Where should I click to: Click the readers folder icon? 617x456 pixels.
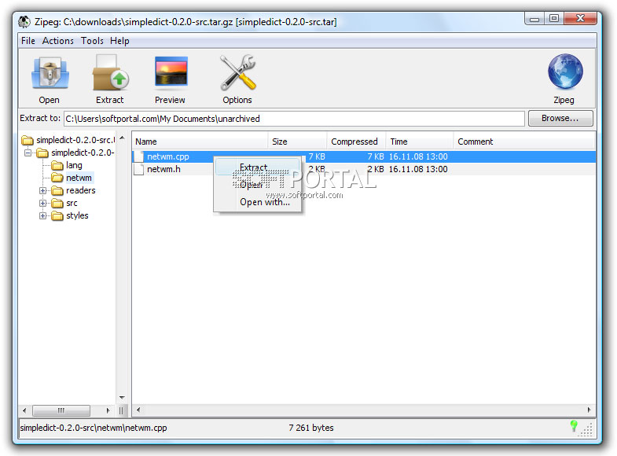(x=57, y=191)
